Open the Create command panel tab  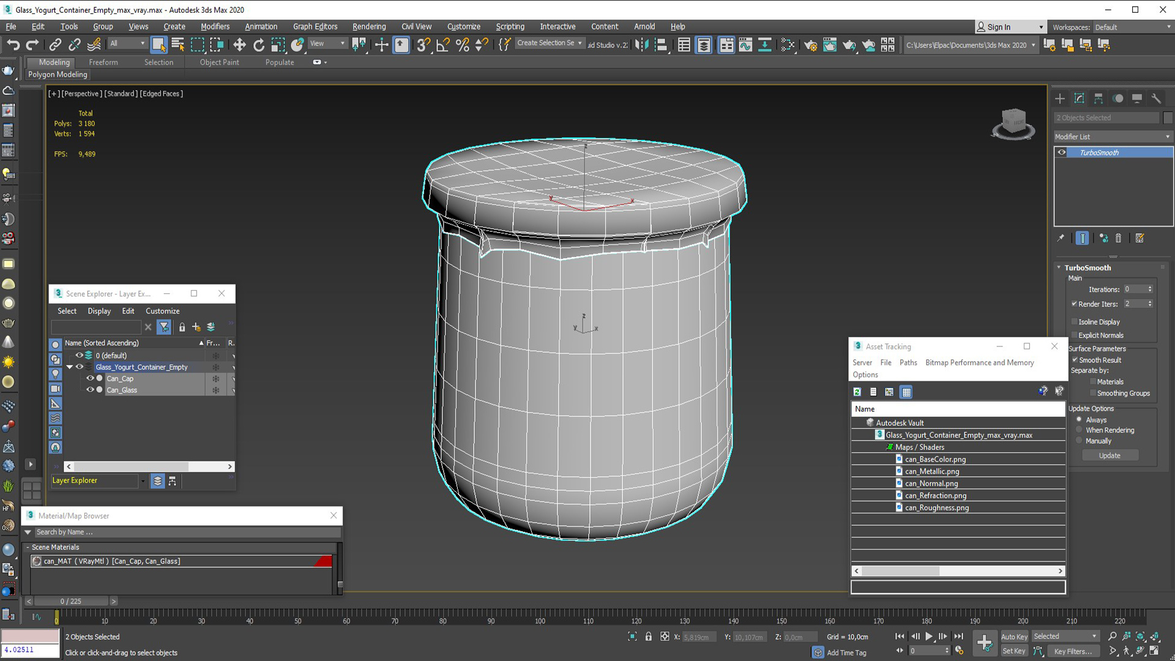[x=1060, y=99]
